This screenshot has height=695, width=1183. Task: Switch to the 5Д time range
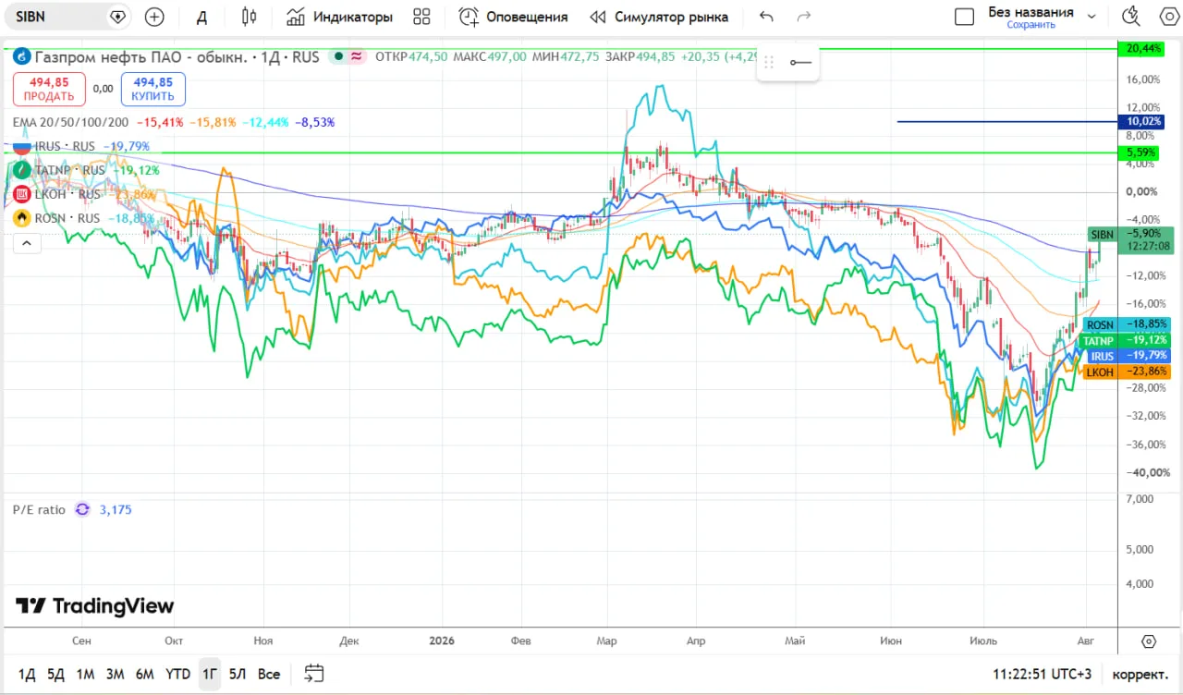(x=55, y=674)
